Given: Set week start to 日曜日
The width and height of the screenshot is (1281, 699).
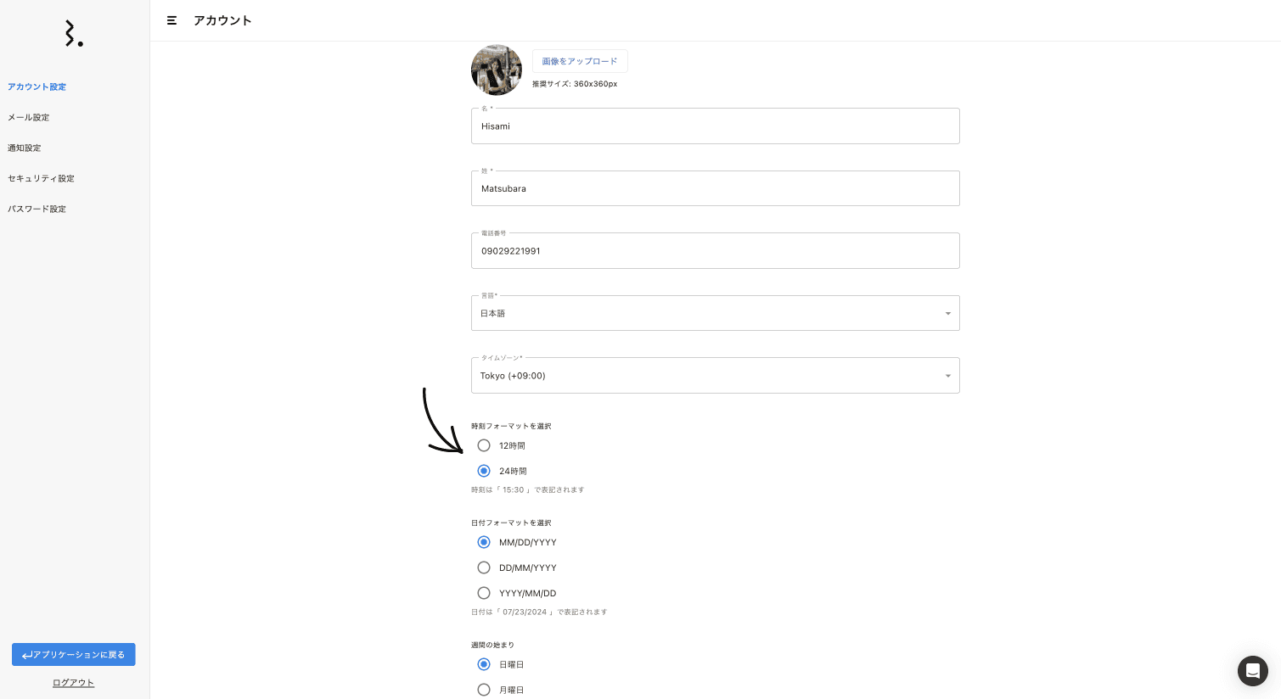Looking at the screenshot, I should tap(484, 664).
